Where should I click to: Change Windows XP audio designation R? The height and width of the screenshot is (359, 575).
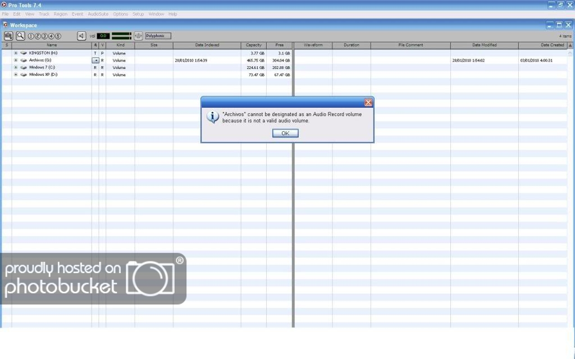click(95, 75)
